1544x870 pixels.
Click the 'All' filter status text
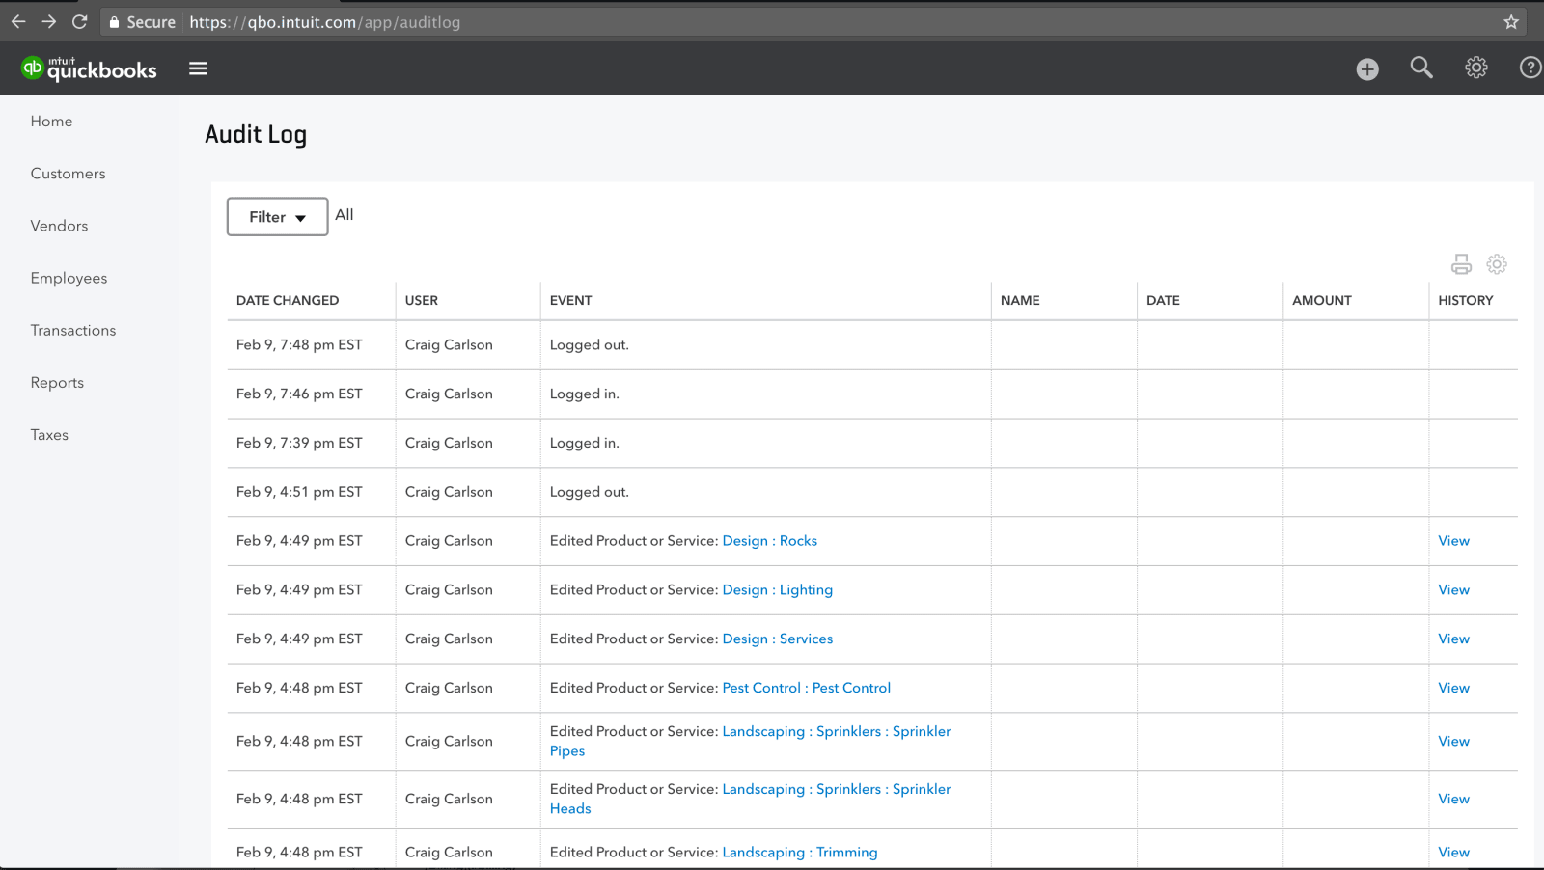click(x=345, y=215)
